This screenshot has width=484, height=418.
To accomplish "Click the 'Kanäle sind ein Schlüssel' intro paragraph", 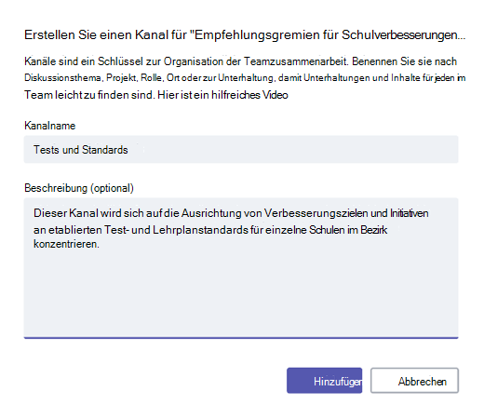I will [x=245, y=78].
